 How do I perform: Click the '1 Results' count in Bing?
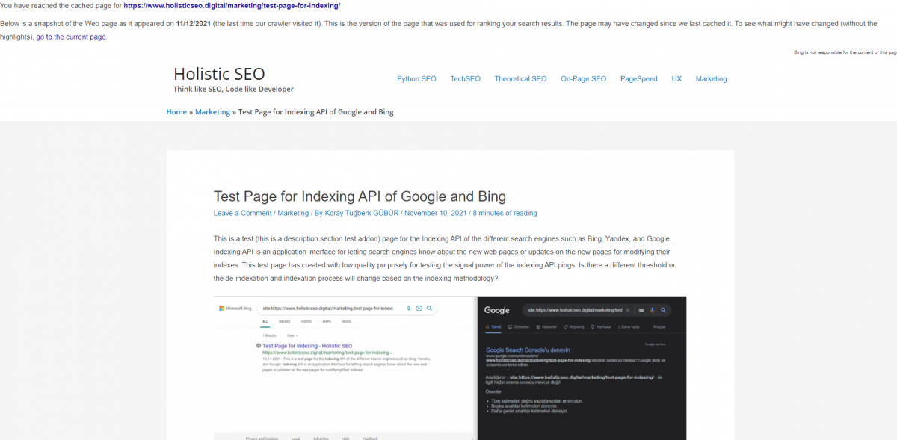(x=269, y=335)
